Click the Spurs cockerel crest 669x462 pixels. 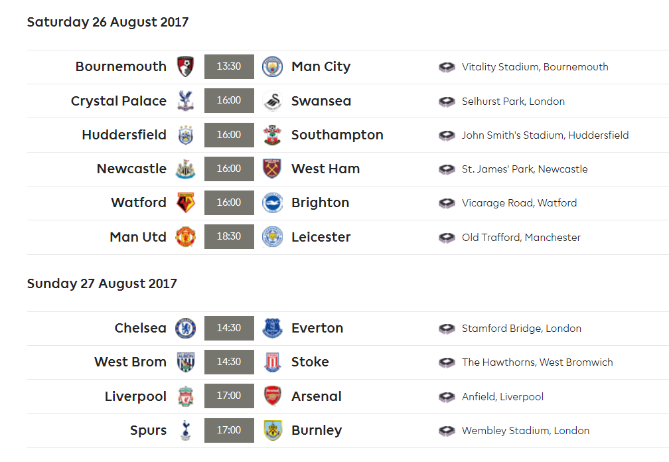click(x=185, y=430)
